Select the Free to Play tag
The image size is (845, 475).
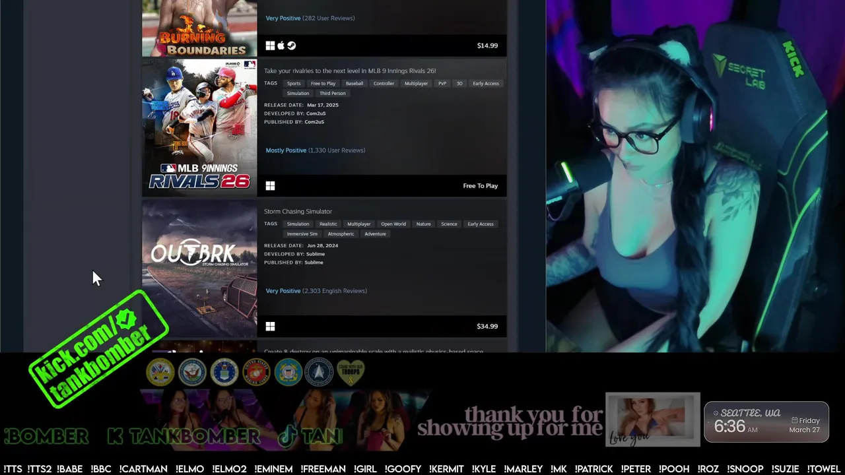[x=323, y=84]
